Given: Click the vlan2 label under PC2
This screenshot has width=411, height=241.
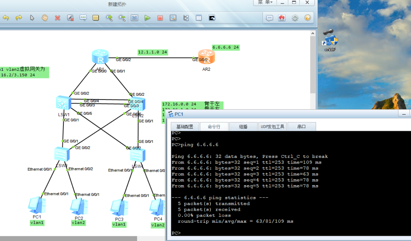Looking at the screenshot, I should pos(78,223).
